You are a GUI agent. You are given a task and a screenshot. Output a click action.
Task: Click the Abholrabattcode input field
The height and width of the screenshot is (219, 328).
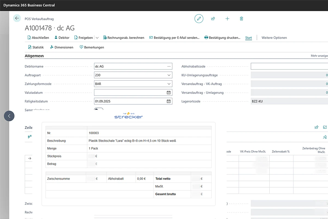tap(289, 66)
